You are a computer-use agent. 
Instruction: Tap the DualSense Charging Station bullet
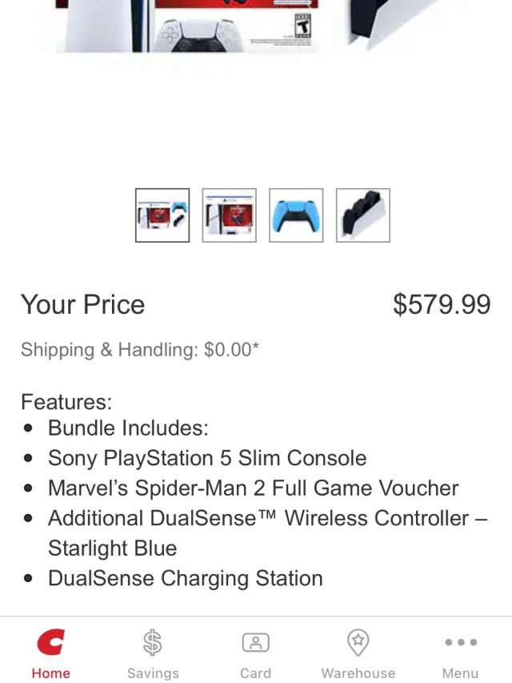pyautogui.click(x=186, y=578)
